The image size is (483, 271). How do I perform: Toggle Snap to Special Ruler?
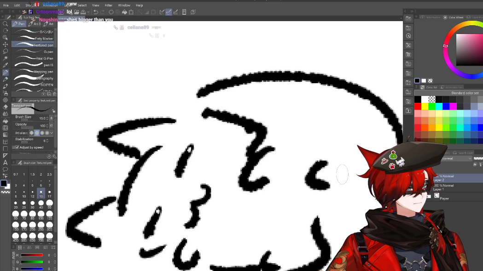[x=169, y=12]
